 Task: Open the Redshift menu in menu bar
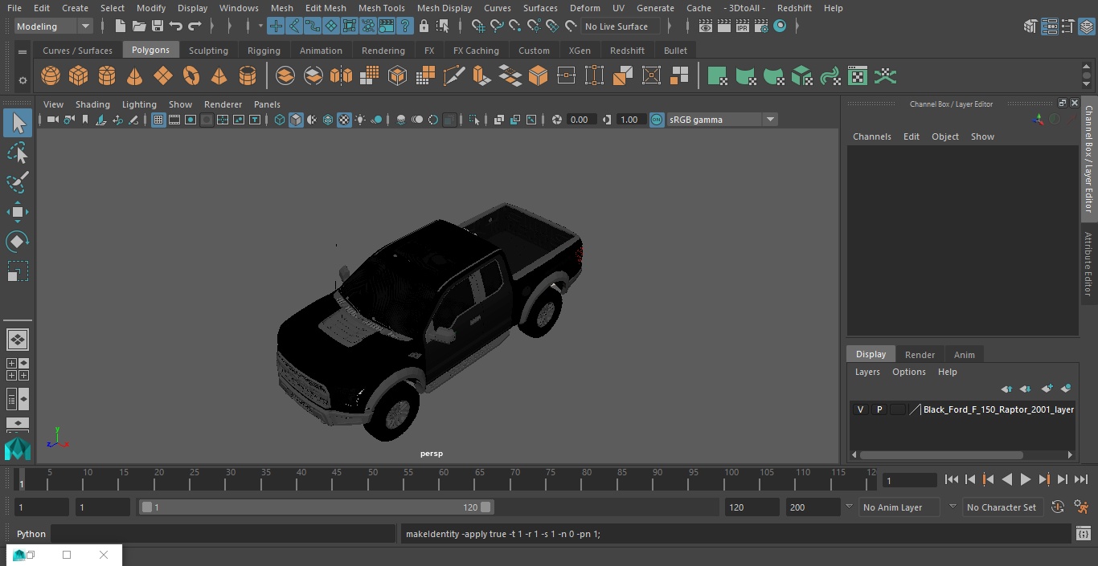click(x=794, y=8)
